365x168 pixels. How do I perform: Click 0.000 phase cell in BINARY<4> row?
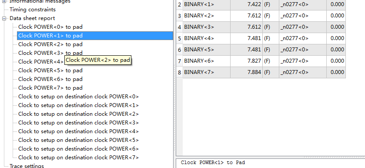coord(336,38)
